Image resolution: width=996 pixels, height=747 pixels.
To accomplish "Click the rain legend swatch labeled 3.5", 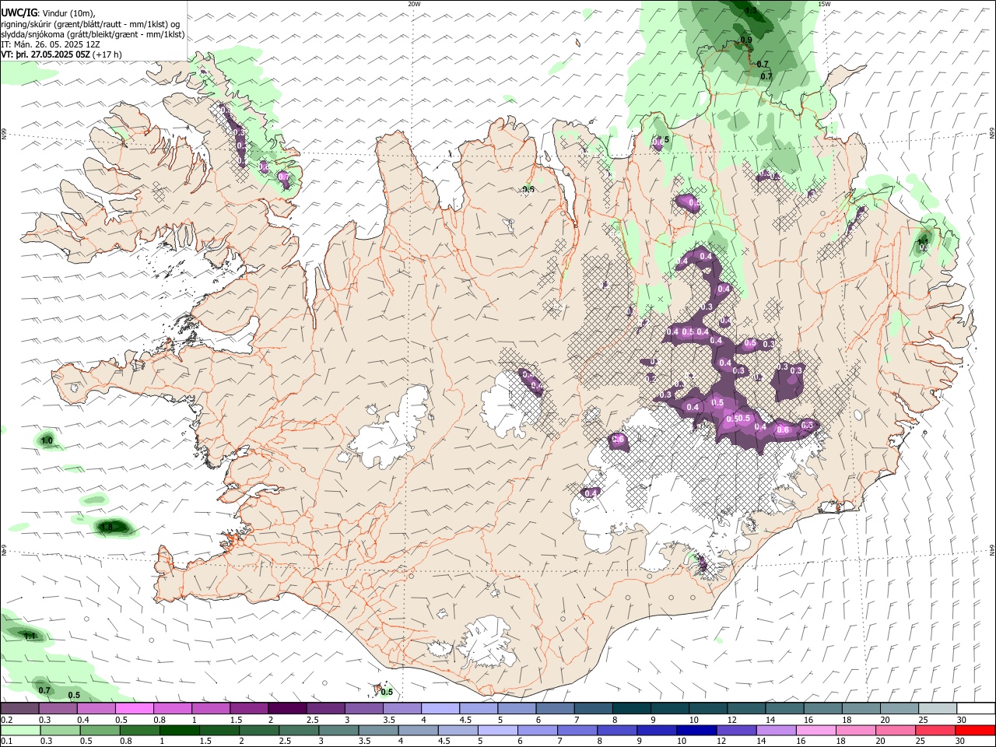I will click(380, 730).
